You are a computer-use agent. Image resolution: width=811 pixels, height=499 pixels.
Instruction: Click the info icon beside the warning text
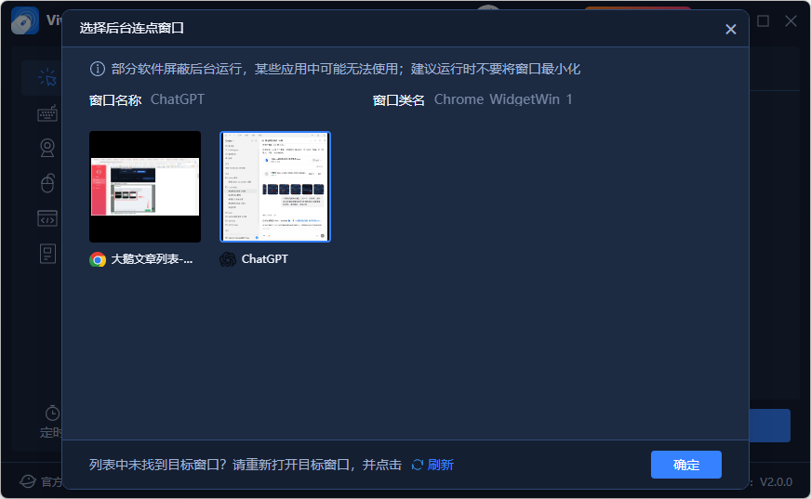(98, 69)
